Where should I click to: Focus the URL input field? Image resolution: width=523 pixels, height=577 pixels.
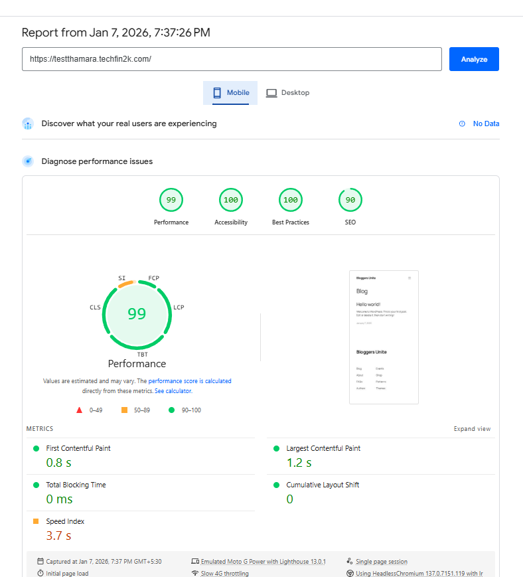tap(232, 59)
